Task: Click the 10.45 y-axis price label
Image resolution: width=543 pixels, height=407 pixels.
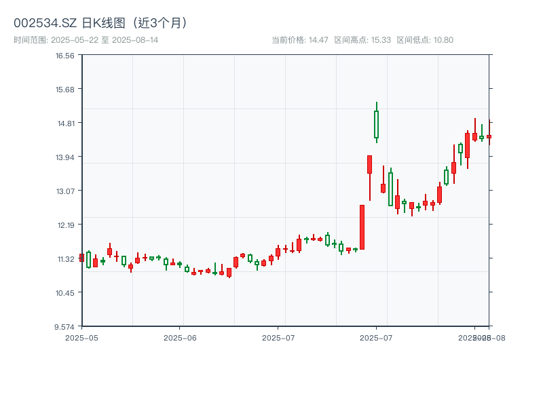Action: [65, 293]
